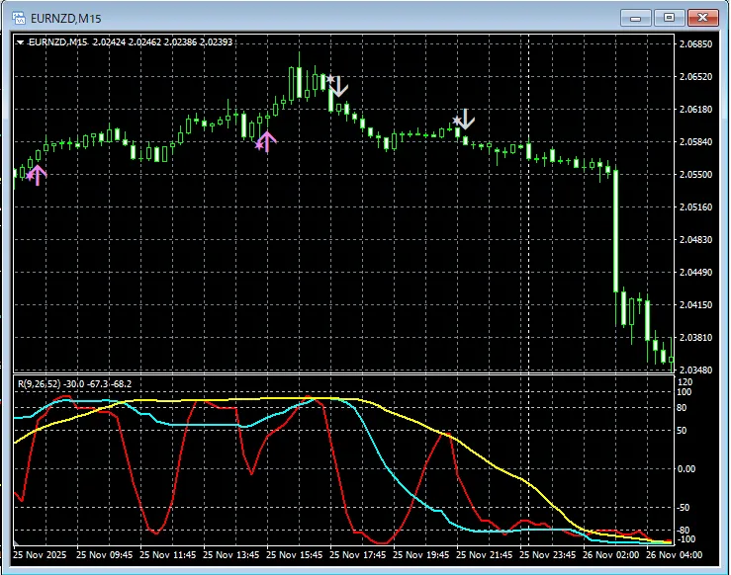The height and width of the screenshot is (575, 731).
Task: Click the window title 'EURNZD,M15'
Action: (65, 19)
